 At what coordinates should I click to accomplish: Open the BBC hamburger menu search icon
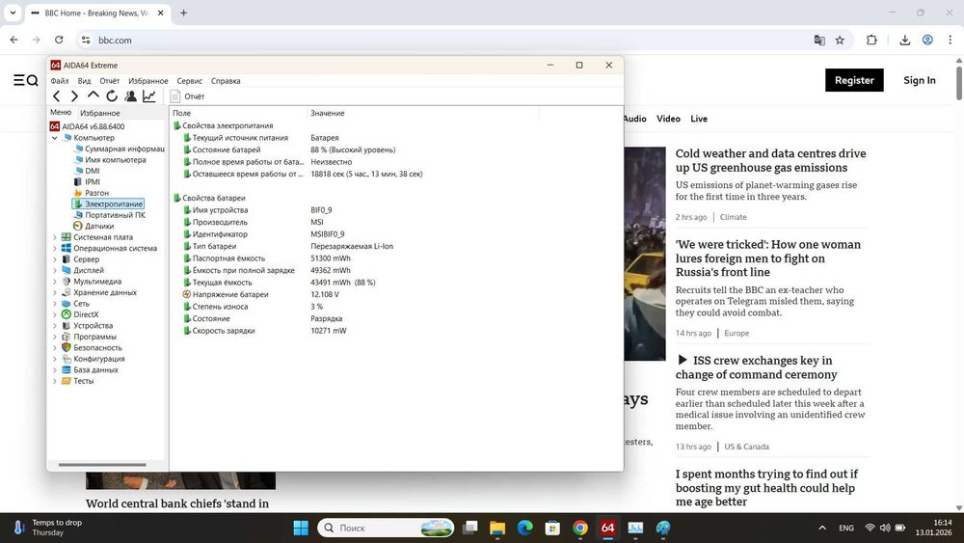pos(26,80)
